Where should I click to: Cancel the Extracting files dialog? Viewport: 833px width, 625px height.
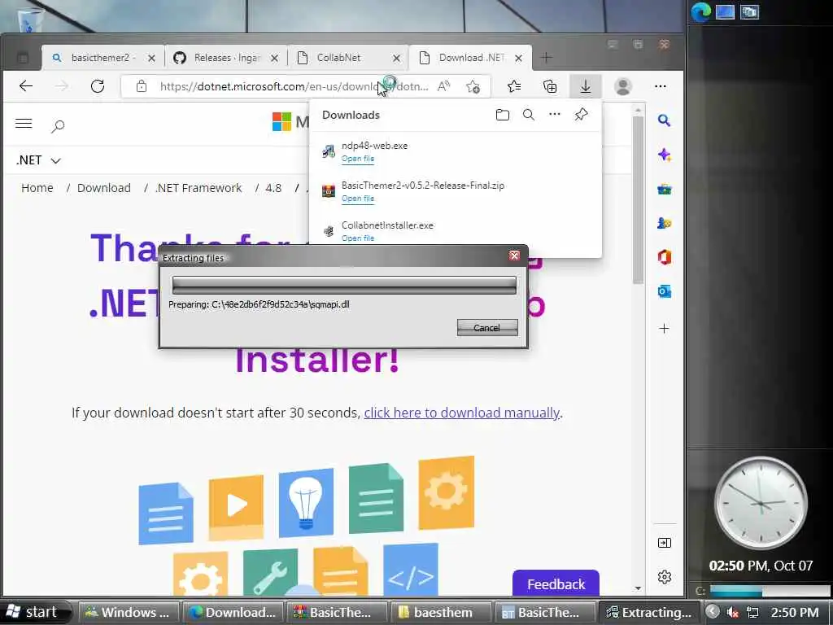coord(487,327)
